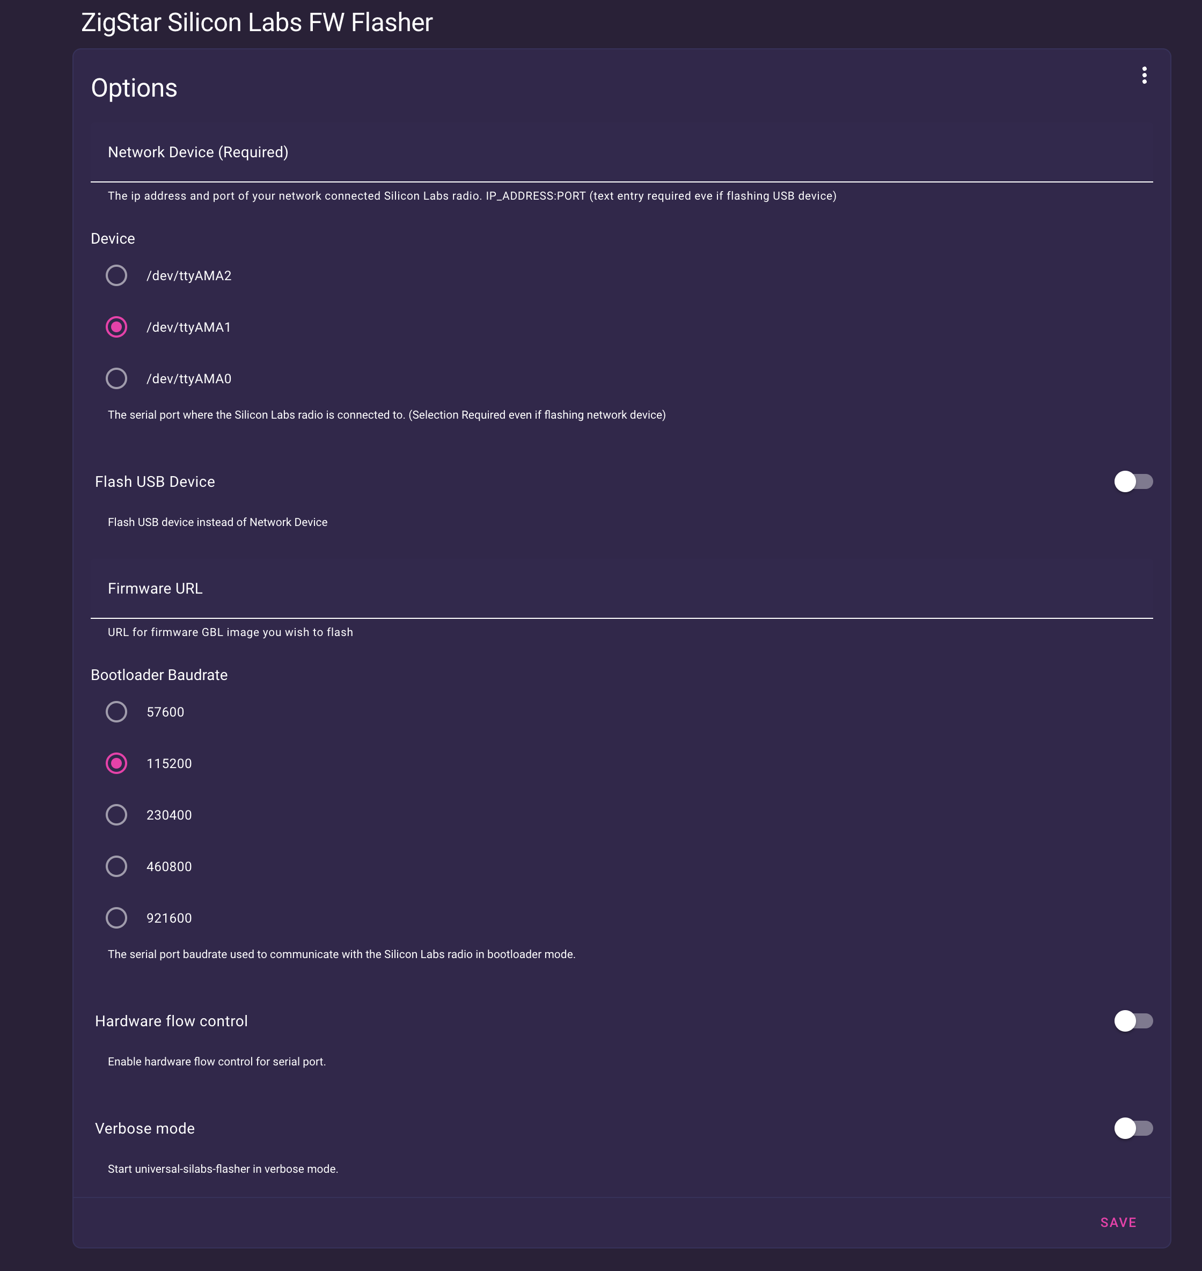Open the three-dot options menu
1202x1271 pixels.
pos(1144,76)
